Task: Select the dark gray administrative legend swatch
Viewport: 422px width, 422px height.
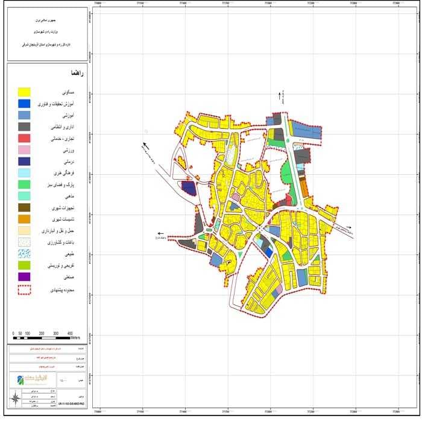Action: point(24,127)
